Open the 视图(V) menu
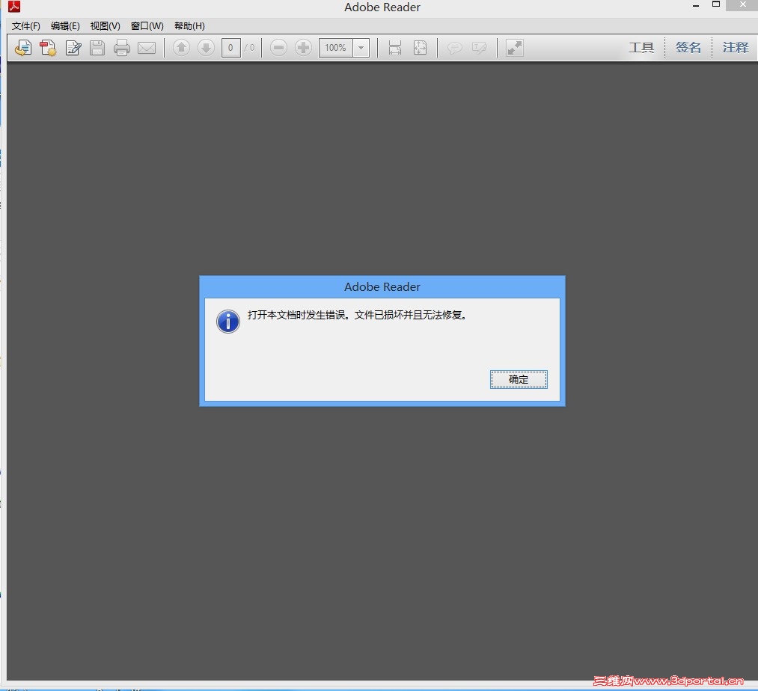Viewport: 758px width, 691px height. pyautogui.click(x=106, y=26)
